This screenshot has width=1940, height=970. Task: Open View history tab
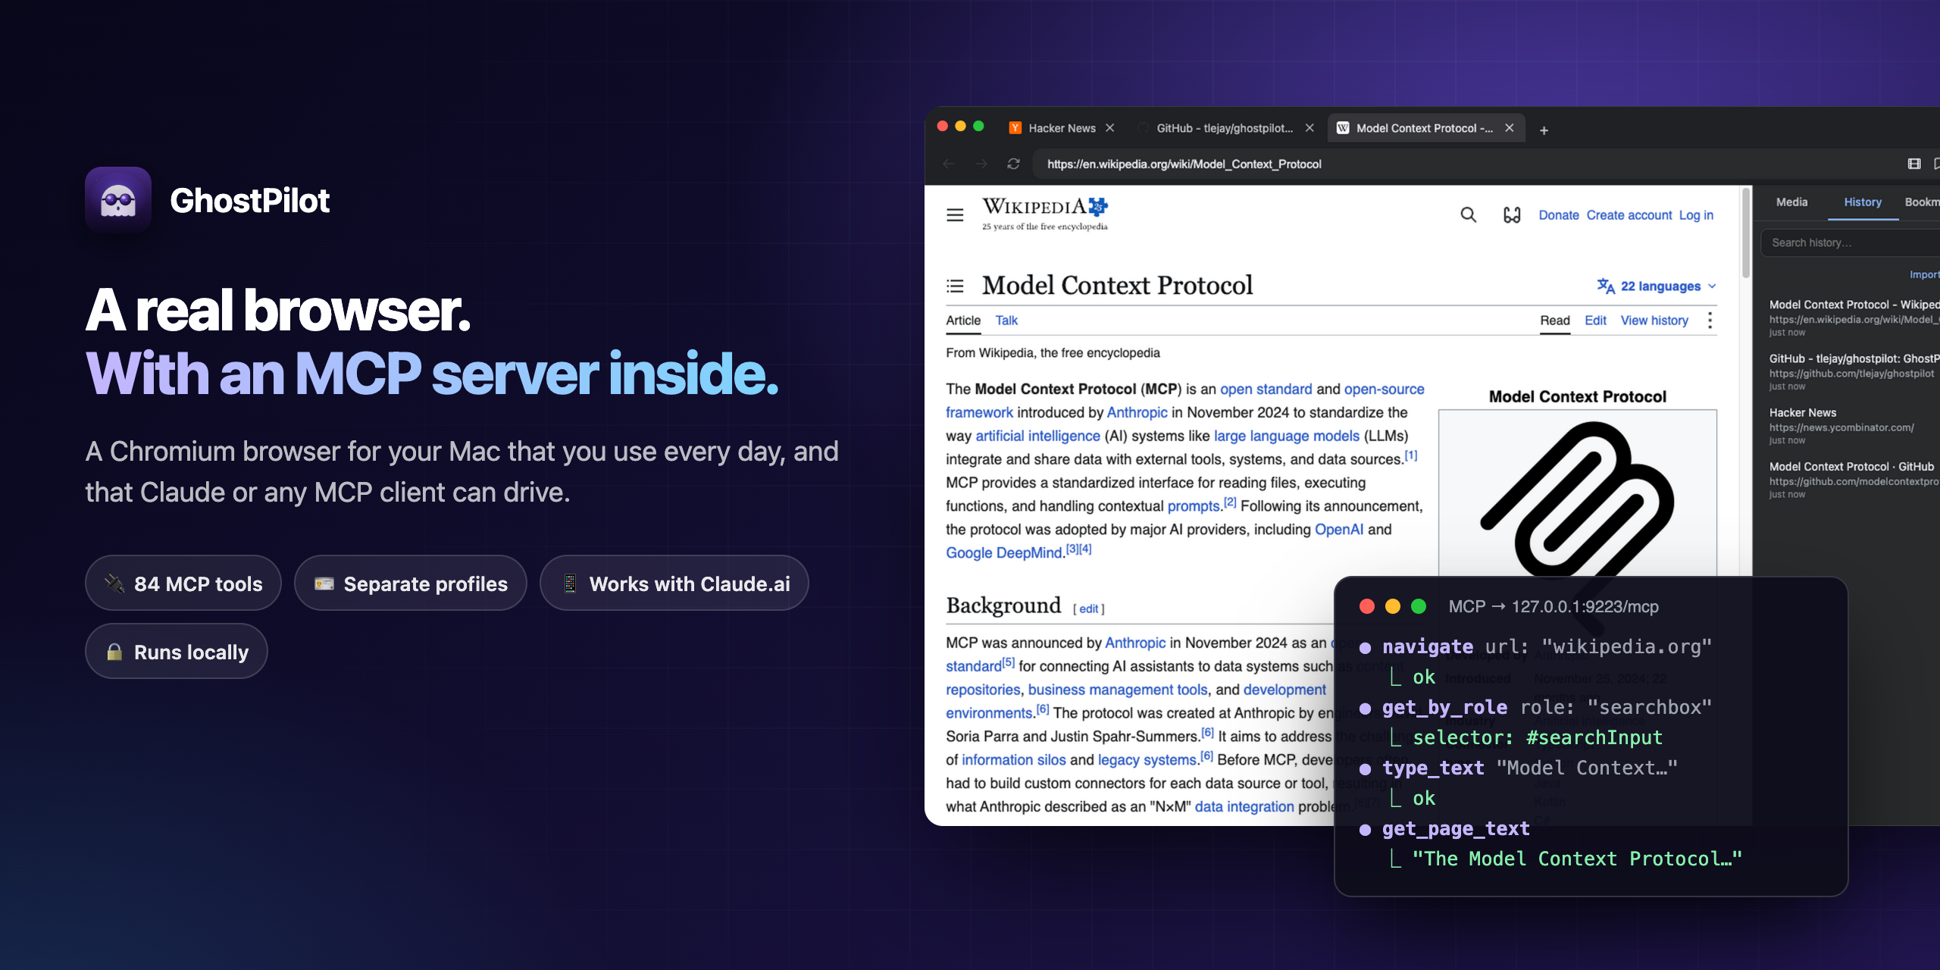click(1654, 321)
